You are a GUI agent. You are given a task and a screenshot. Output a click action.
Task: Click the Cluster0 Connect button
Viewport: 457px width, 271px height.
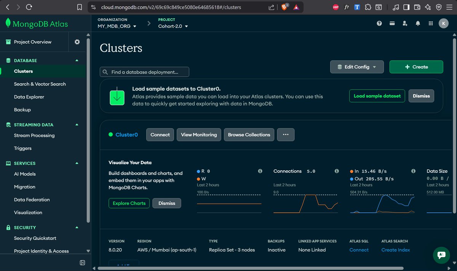160,135
